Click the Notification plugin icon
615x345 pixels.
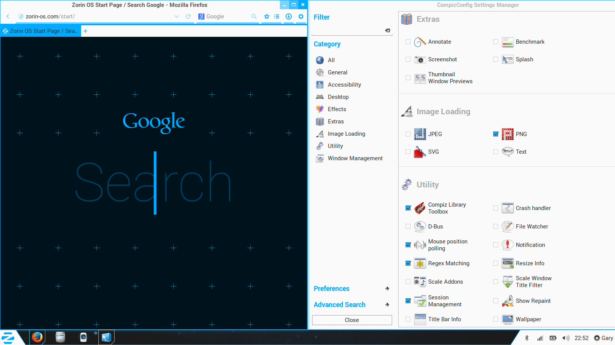click(507, 245)
